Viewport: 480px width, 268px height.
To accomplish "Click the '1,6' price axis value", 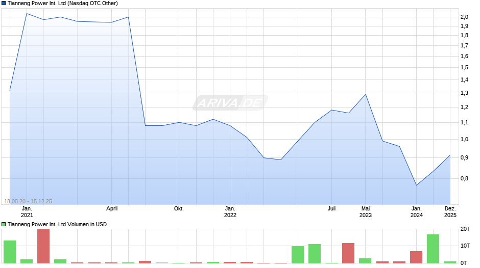I will coord(464,56).
